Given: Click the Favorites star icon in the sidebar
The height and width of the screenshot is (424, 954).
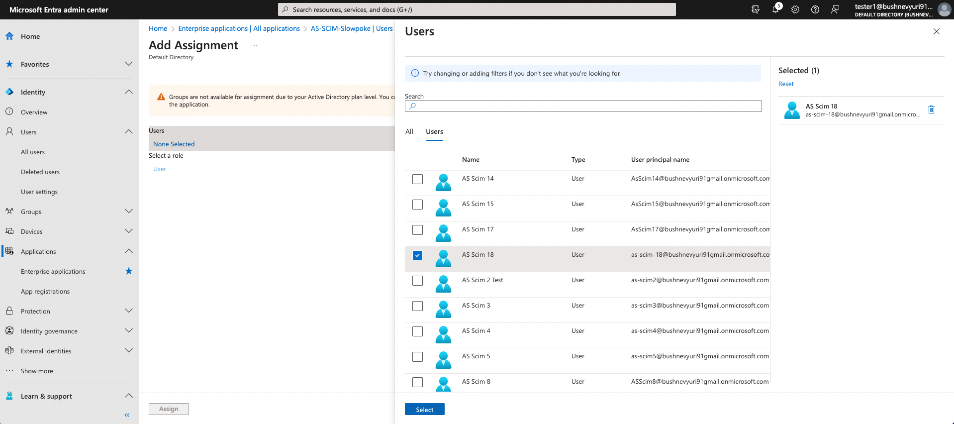Looking at the screenshot, I should (x=9, y=64).
